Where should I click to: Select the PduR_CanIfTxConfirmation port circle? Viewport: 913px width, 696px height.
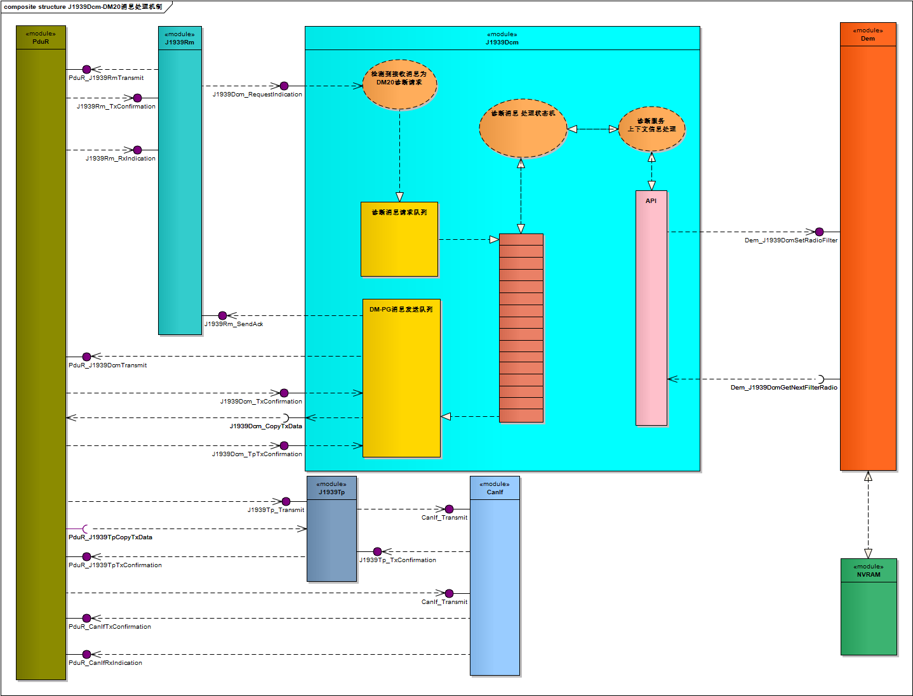(x=87, y=618)
